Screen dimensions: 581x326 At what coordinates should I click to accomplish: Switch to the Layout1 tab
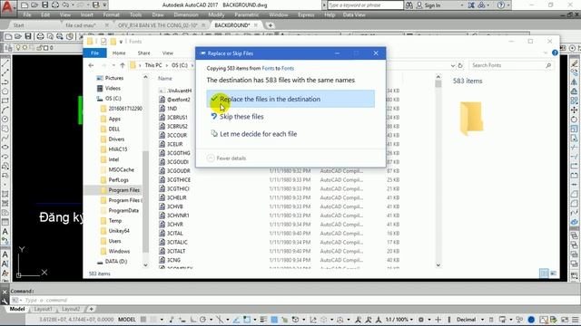pos(43,309)
